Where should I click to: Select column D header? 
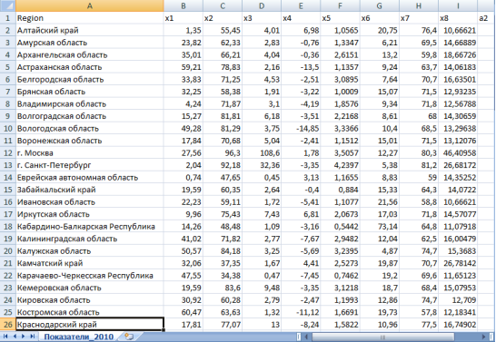coord(262,5)
